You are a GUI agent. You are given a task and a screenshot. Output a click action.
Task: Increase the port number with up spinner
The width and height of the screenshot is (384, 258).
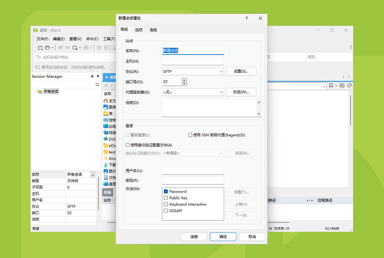(x=184, y=80)
